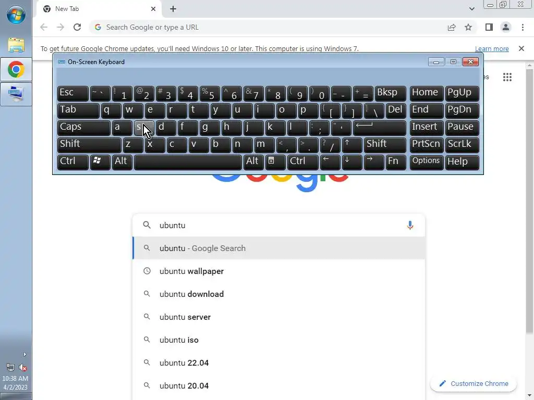
Task: Click the left arrow key on keyboard
Action: tap(330, 162)
